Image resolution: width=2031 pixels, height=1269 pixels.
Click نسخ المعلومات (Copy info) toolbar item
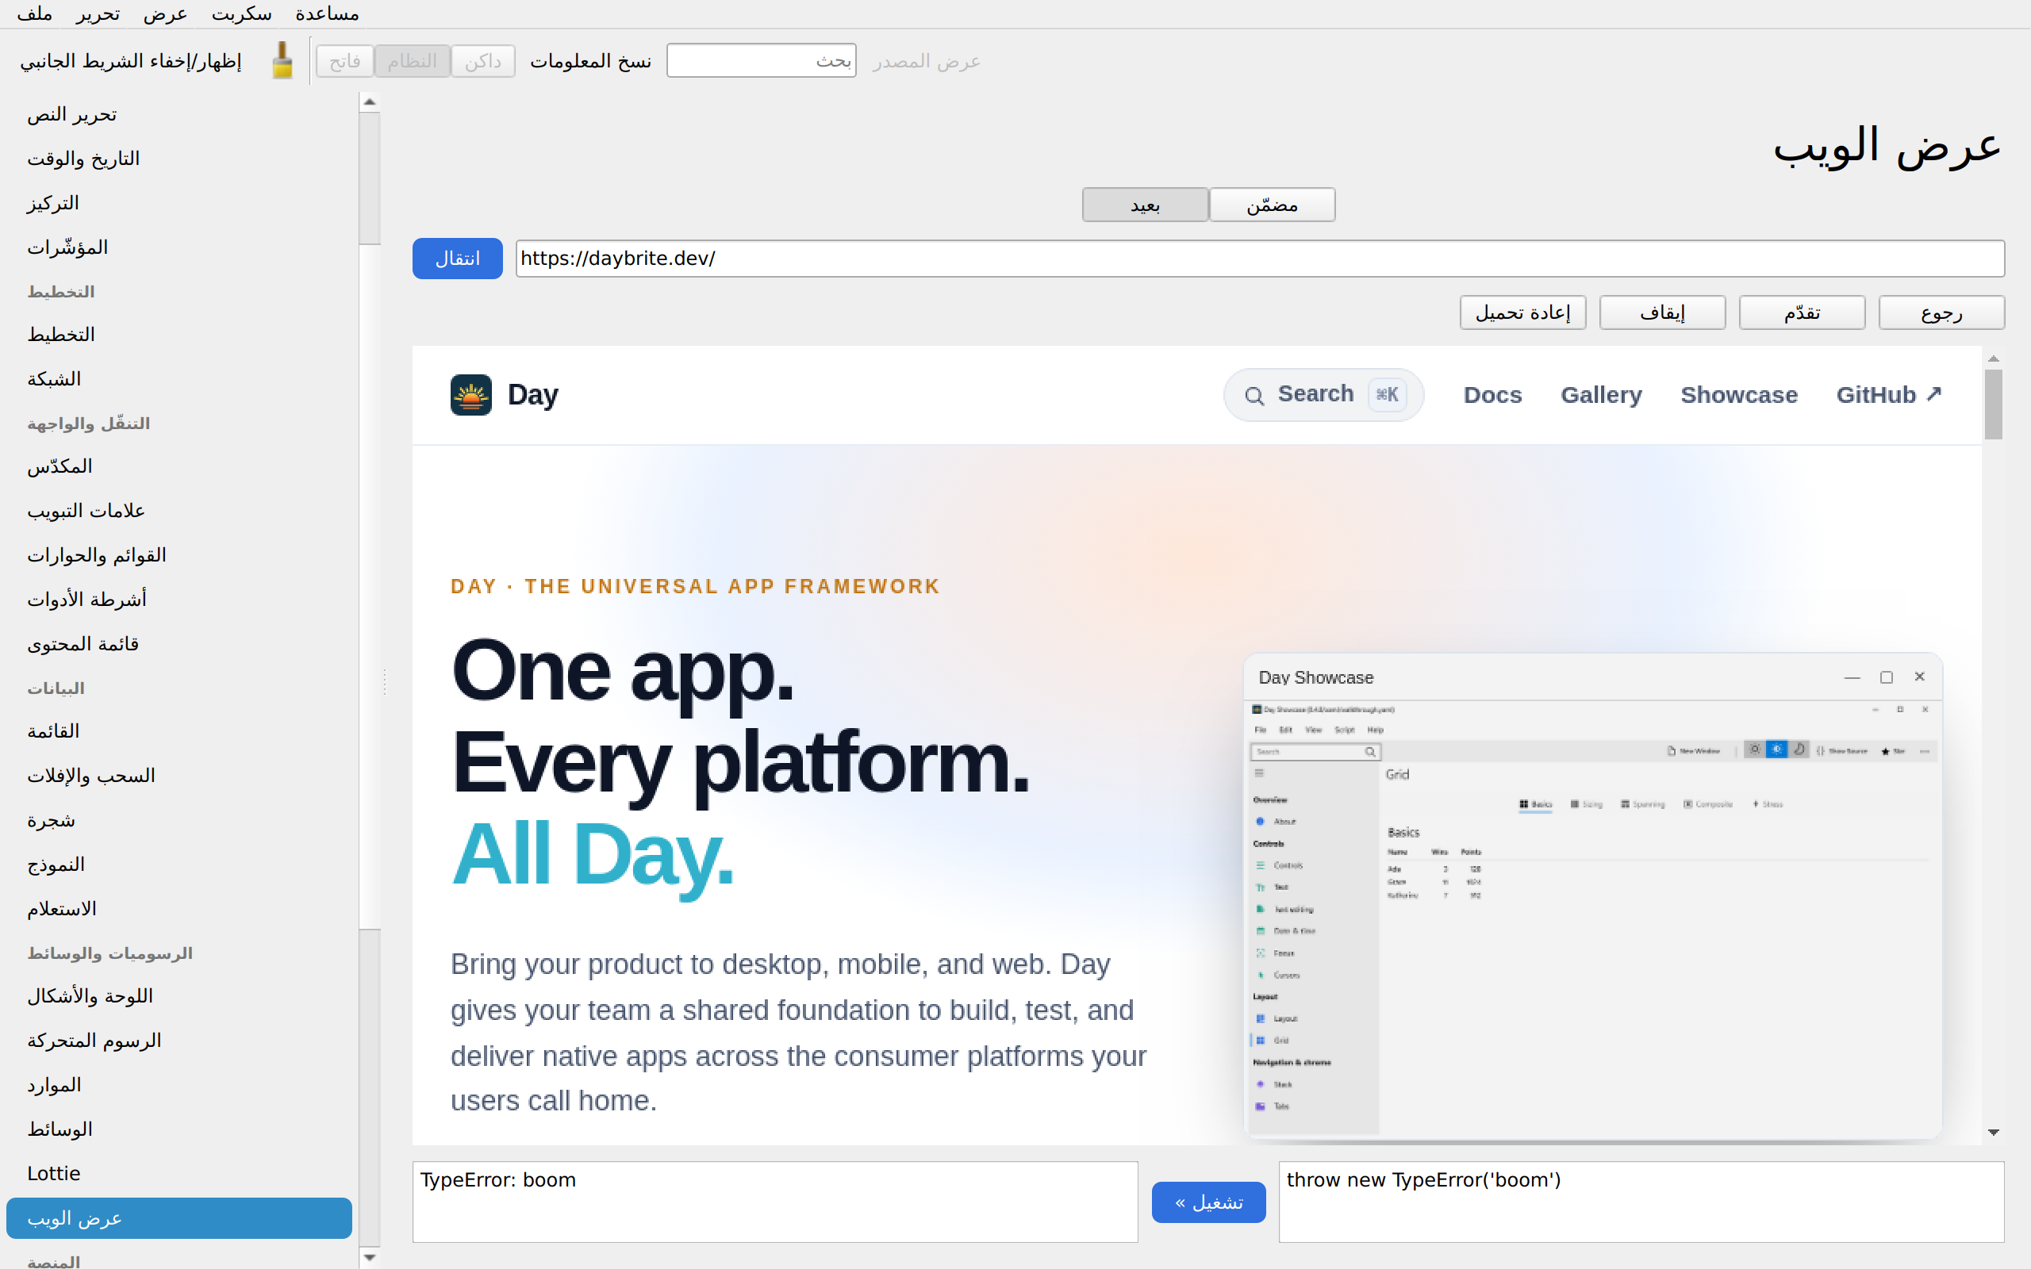[x=591, y=61]
